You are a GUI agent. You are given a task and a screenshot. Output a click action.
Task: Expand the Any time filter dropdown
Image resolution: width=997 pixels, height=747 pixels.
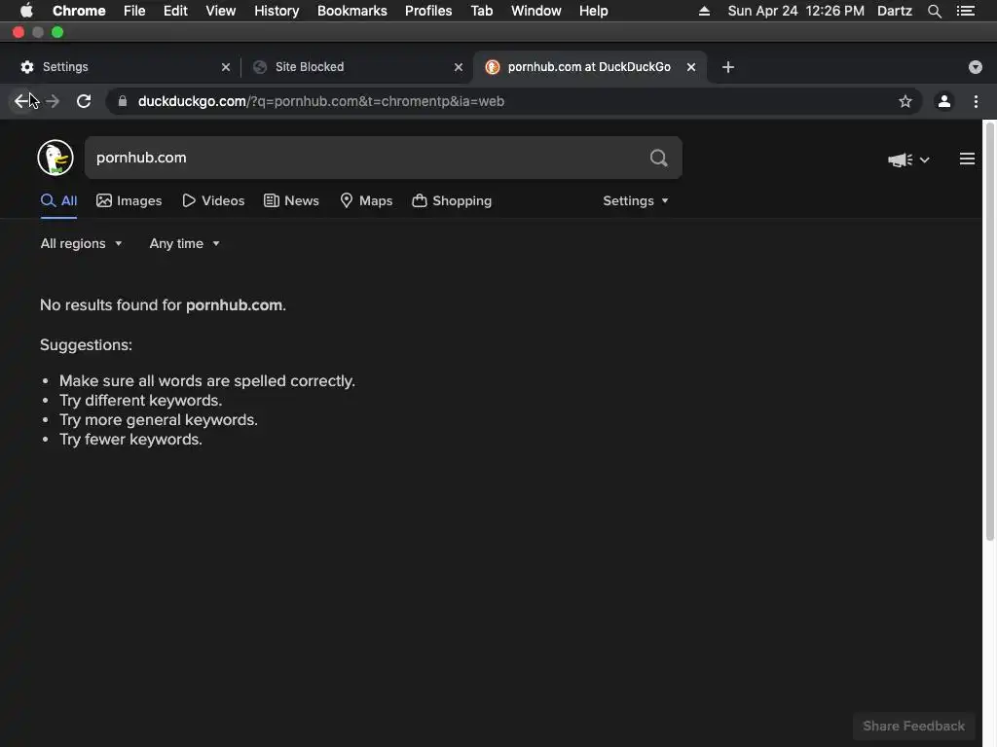click(184, 243)
